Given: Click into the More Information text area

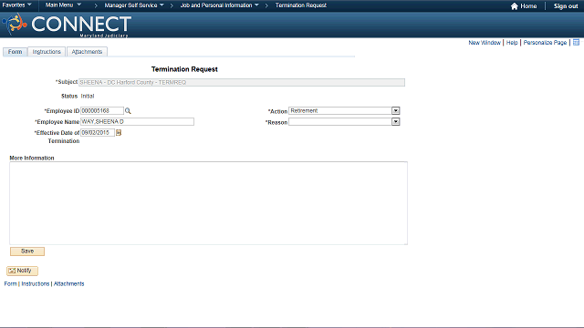Looking at the screenshot, I should (x=209, y=203).
